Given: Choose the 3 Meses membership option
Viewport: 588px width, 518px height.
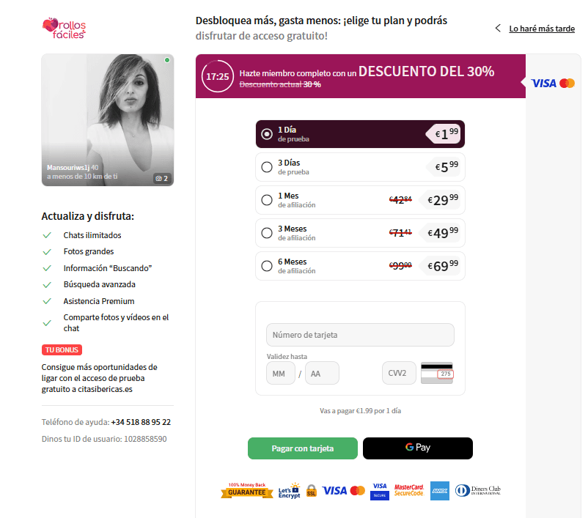Looking at the screenshot, I should [x=360, y=233].
